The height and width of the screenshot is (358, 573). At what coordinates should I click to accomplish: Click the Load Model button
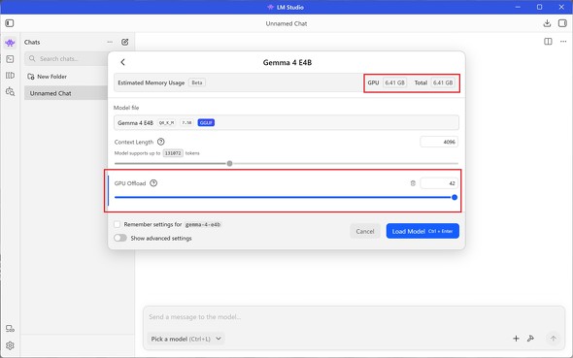(x=422, y=231)
